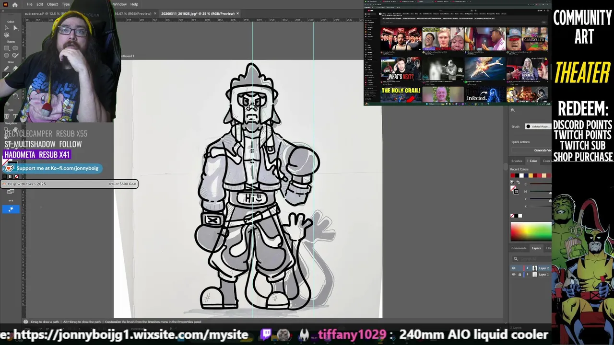The height and width of the screenshot is (345, 614).
Task: Click the blue sparkle generative button
Action: pos(11,209)
